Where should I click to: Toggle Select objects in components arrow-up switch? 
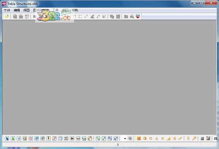tap(104, 138)
